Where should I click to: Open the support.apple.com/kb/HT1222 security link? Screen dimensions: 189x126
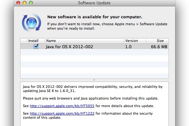coord(62,113)
